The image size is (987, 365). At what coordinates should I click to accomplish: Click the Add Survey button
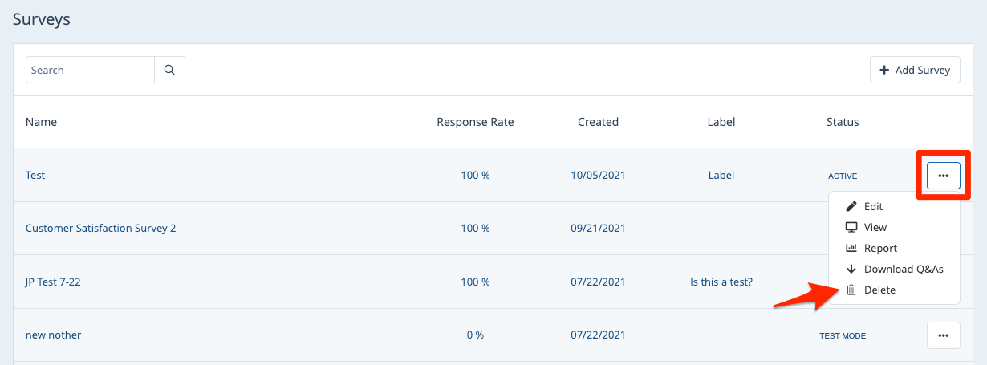915,70
